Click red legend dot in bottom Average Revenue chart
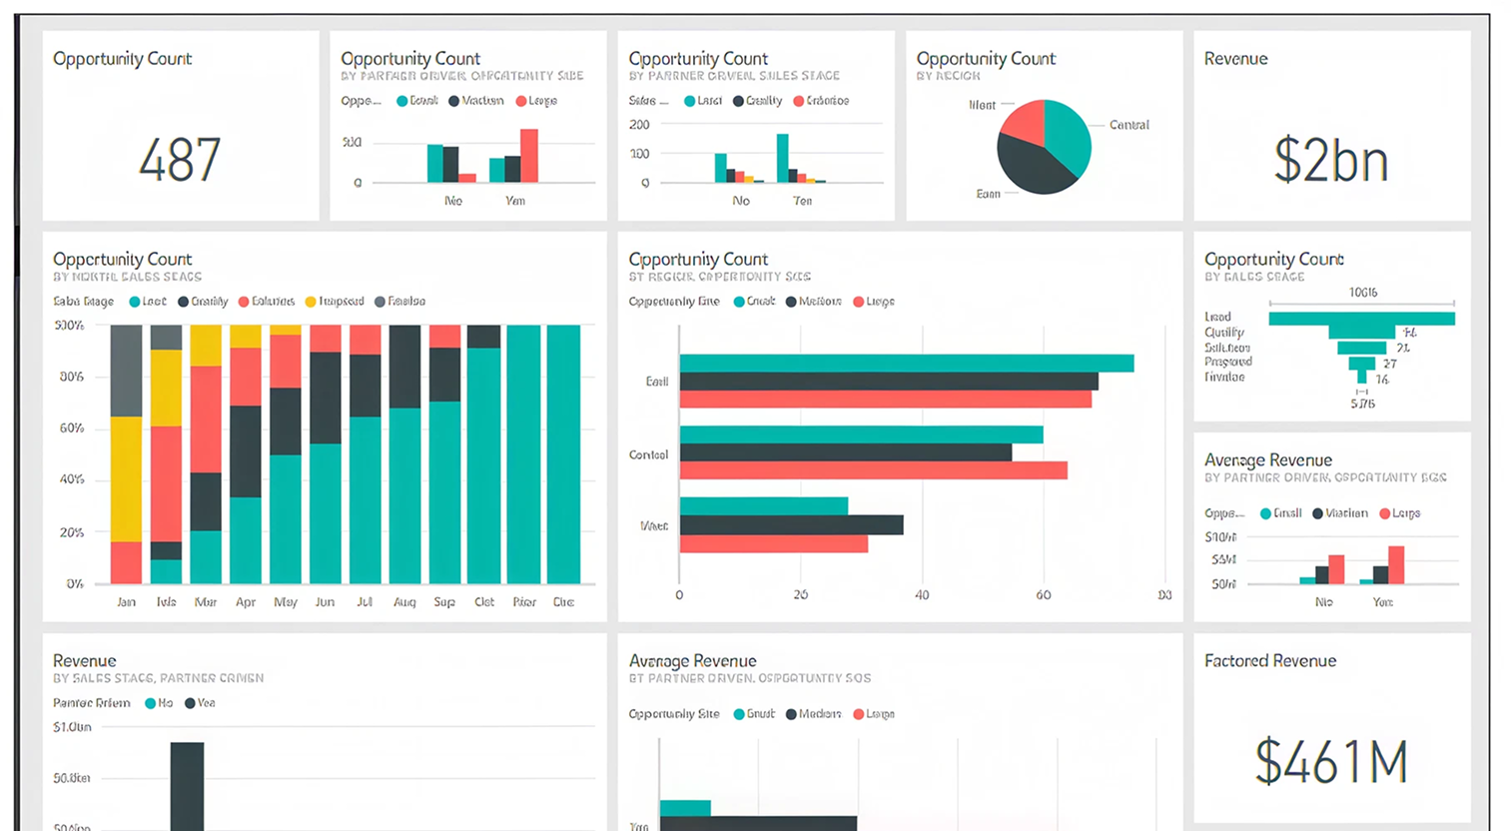Viewport: 1511px width, 831px height. 859,714
